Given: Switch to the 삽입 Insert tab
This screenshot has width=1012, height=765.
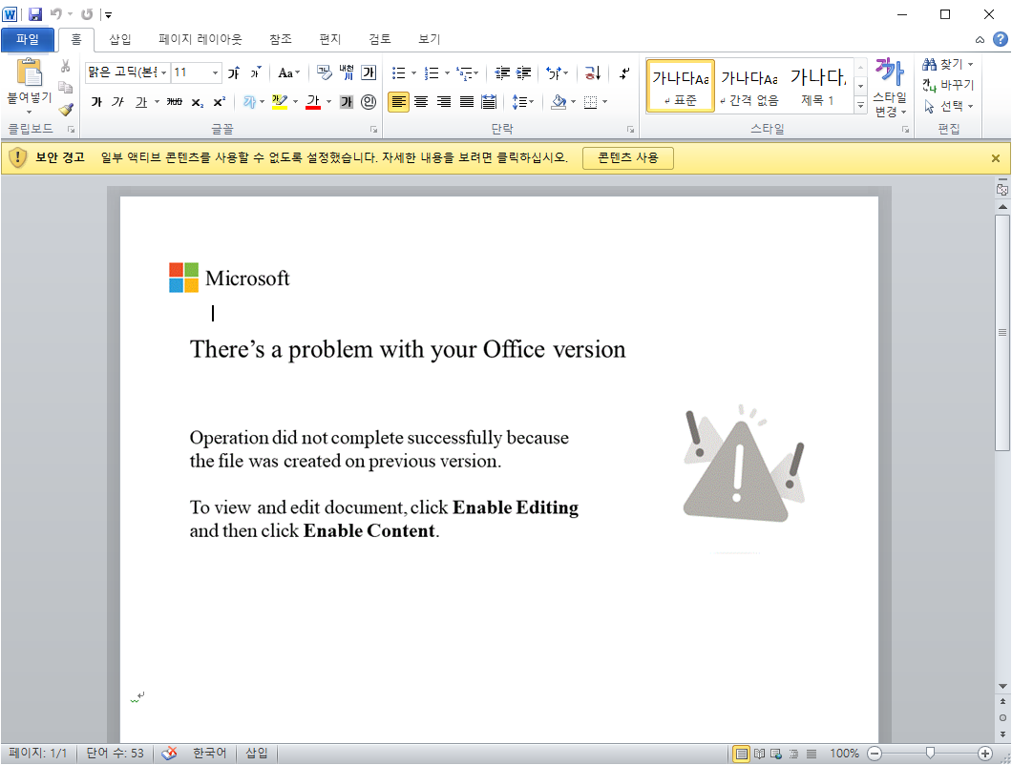Looking at the screenshot, I should [x=120, y=39].
